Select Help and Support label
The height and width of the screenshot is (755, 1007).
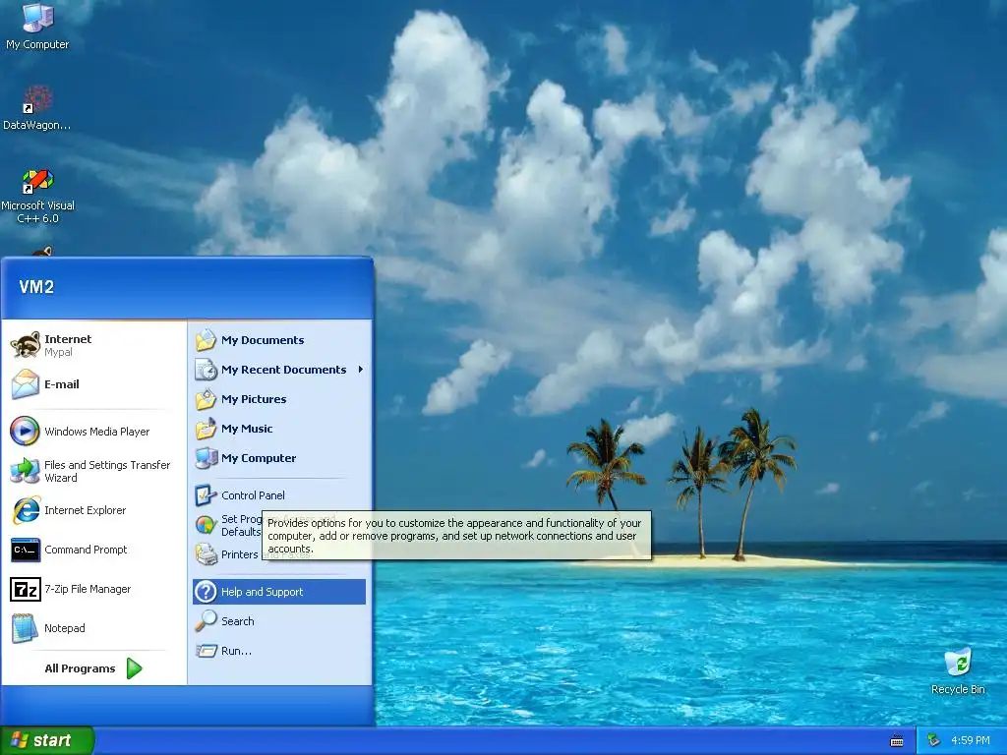point(262,592)
